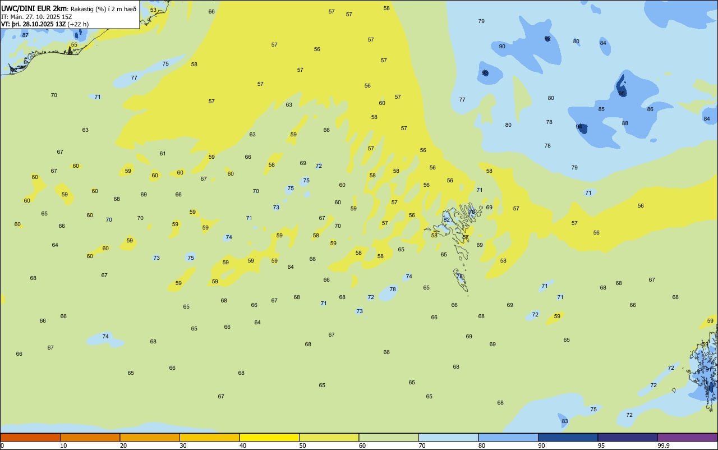The width and height of the screenshot is (718, 450).
Task: Click the 90–95 dark blue legend swatch
Action: (x=568, y=437)
